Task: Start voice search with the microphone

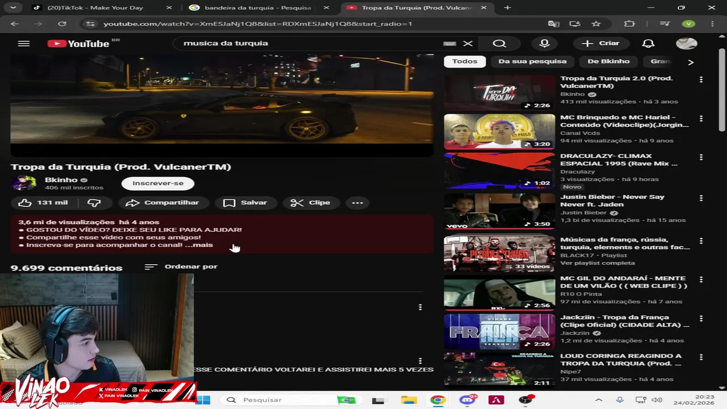Action: [545, 43]
